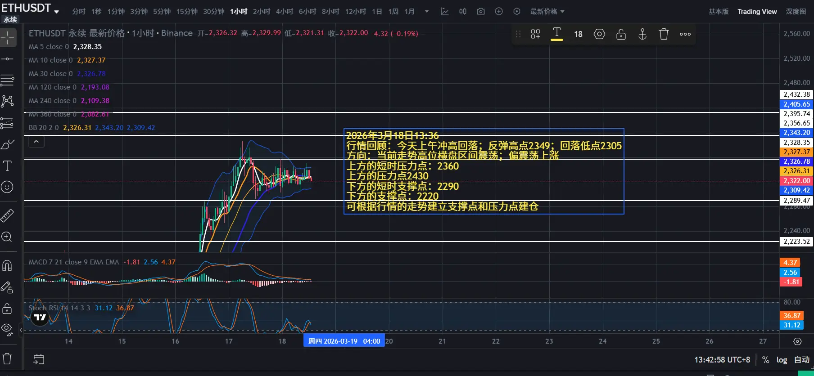Screen dimensions: 814x376
Task: Open the go-to-date calendar icon
Action: tap(39, 359)
